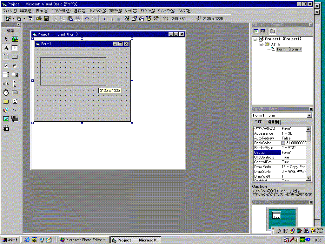The image size is (325, 244).
Task: Select the Label control tool
Action: (x=6, y=48)
